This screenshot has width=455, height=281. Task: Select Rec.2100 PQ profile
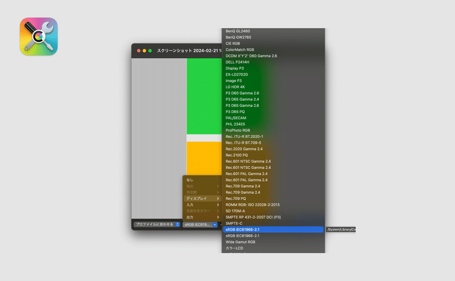(x=274, y=156)
